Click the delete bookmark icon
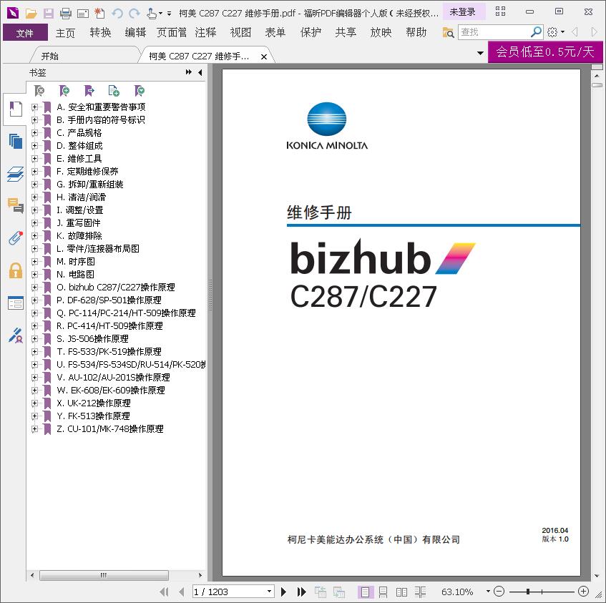The height and width of the screenshot is (603, 606). tap(39, 91)
